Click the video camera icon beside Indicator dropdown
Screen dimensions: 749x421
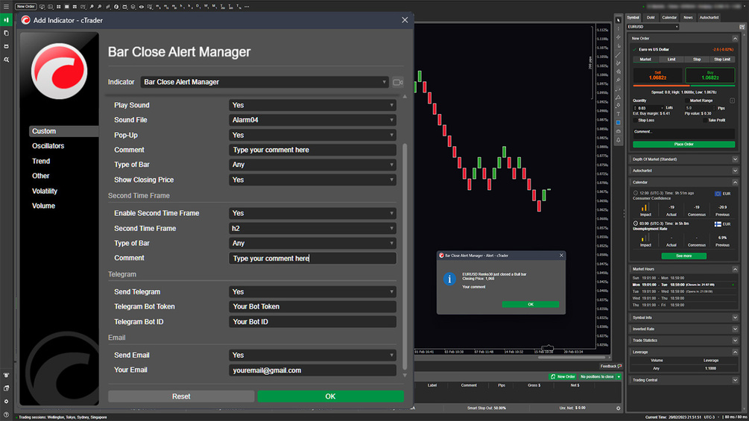397,82
